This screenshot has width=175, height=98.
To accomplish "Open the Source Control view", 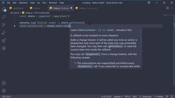I will (4, 25).
